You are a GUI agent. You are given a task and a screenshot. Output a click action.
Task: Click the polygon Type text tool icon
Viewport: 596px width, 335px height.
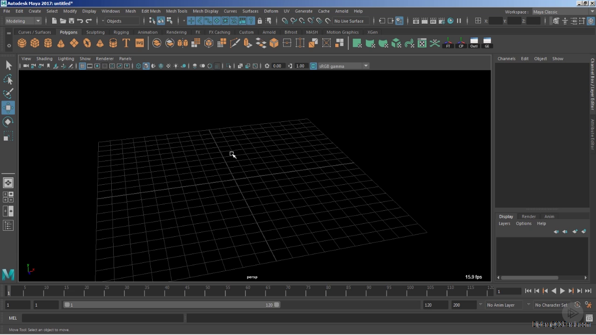click(x=126, y=43)
